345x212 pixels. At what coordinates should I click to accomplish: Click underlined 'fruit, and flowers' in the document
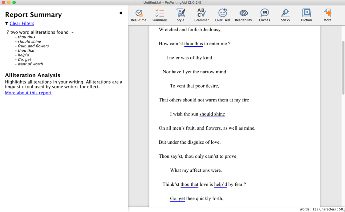coord(203,128)
